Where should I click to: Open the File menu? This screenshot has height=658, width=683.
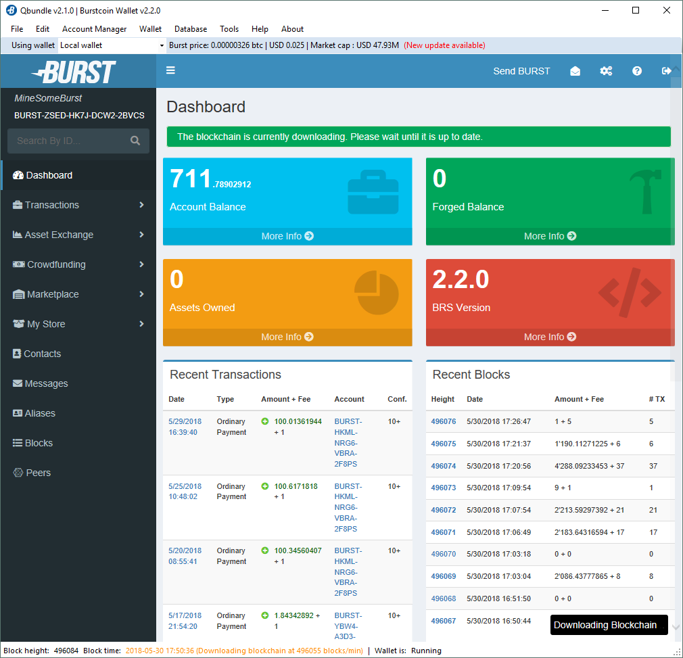(17, 29)
